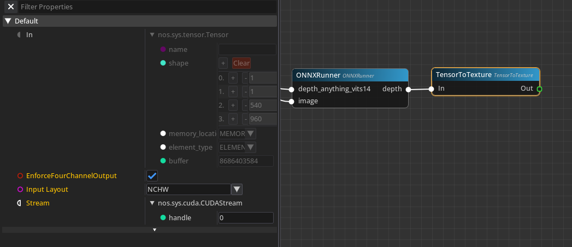The width and height of the screenshot is (572, 247).
Task: Click the depth output pin on ONNXRunner
Action: coord(408,89)
